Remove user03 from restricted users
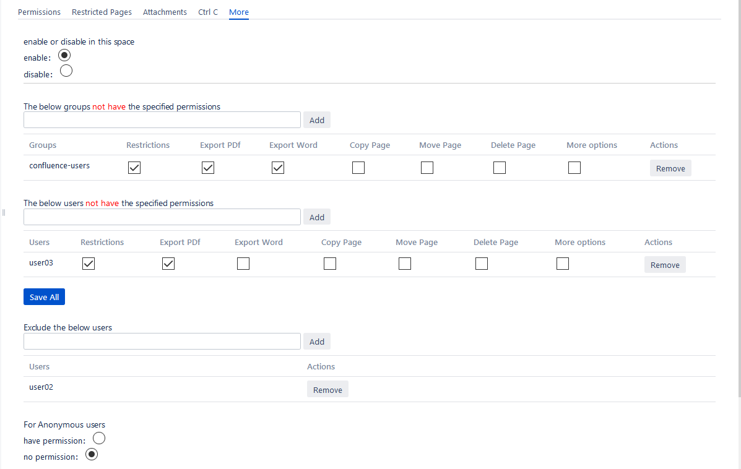Screen dimensions: 741x469 click(665, 265)
